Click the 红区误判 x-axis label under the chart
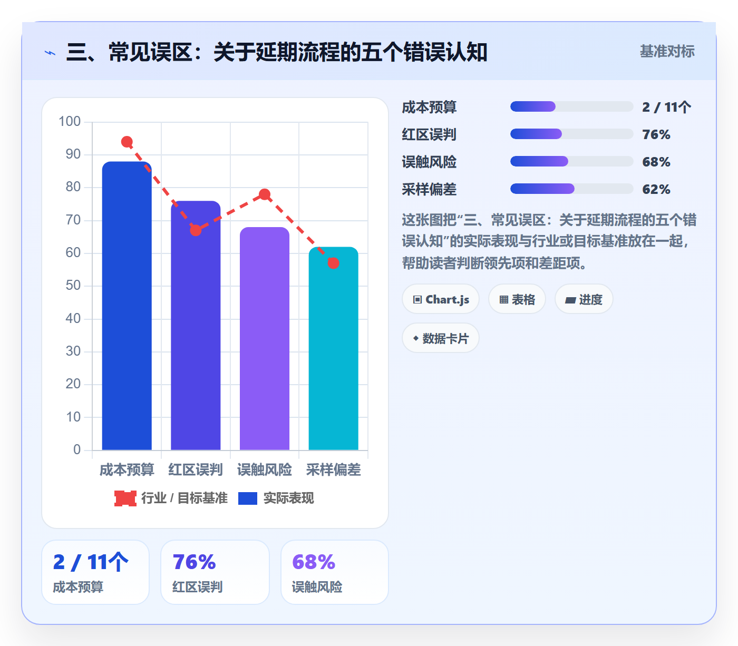Image resolution: width=738 pixels, height=646 pixels. click(196, 469)
